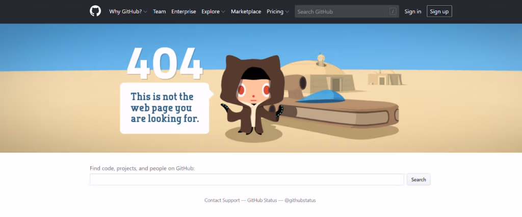Open the Explore dropdown menu

point(213,11)
